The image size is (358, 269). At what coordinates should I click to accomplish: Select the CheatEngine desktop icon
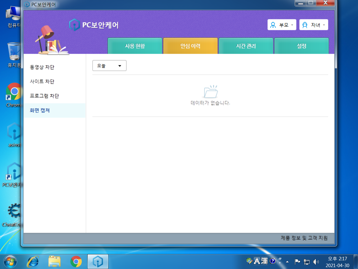(12, 215)
